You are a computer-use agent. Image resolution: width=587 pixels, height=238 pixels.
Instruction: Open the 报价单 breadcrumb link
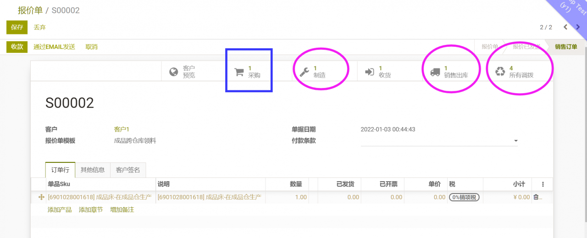pyautogui.click(x=30, y=10)
